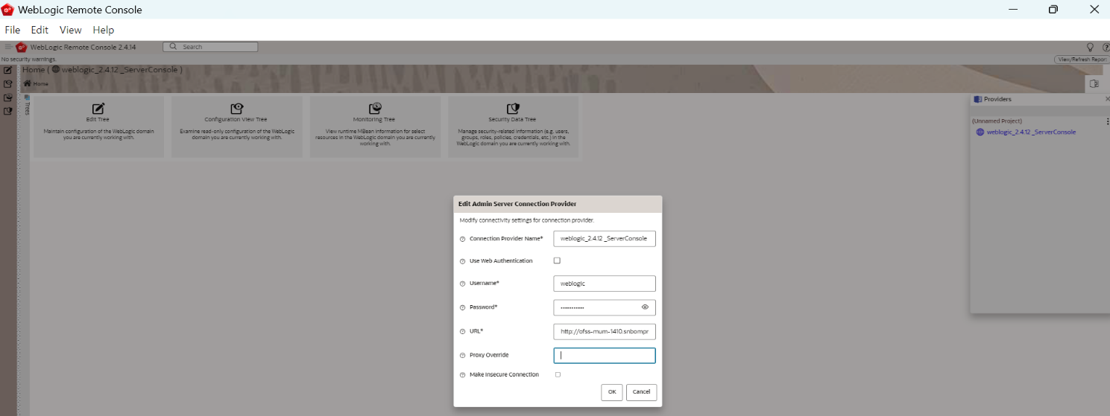Click the (Unnamed Project) label
1110x416 pixels.
pos(997,121)
